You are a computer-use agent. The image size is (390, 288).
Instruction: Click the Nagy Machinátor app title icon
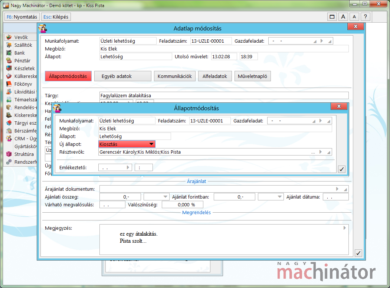click(6, 6)
